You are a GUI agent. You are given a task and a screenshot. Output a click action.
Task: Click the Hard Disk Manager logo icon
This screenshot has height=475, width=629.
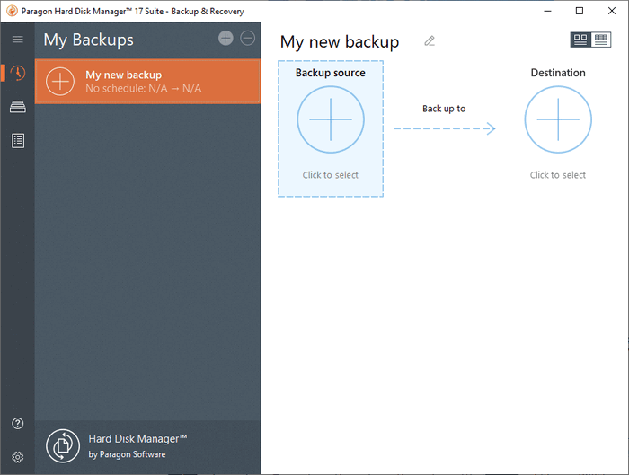click(x=63, y=446)
